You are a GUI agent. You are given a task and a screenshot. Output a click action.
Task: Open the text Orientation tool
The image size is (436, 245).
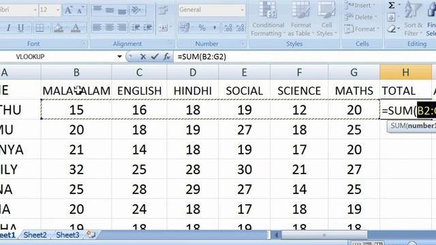coord(136,10)
